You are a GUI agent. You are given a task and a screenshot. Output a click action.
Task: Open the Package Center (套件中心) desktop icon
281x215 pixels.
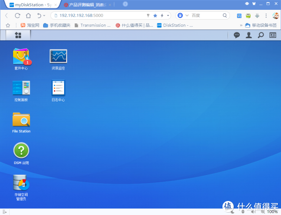pos(21,57)
